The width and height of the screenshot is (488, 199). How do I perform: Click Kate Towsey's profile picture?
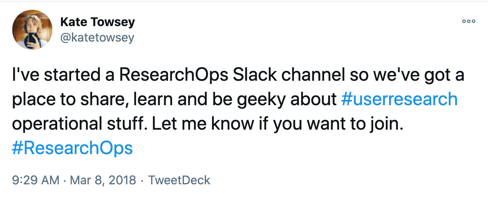pyautogui.click(x=32, y=30)
